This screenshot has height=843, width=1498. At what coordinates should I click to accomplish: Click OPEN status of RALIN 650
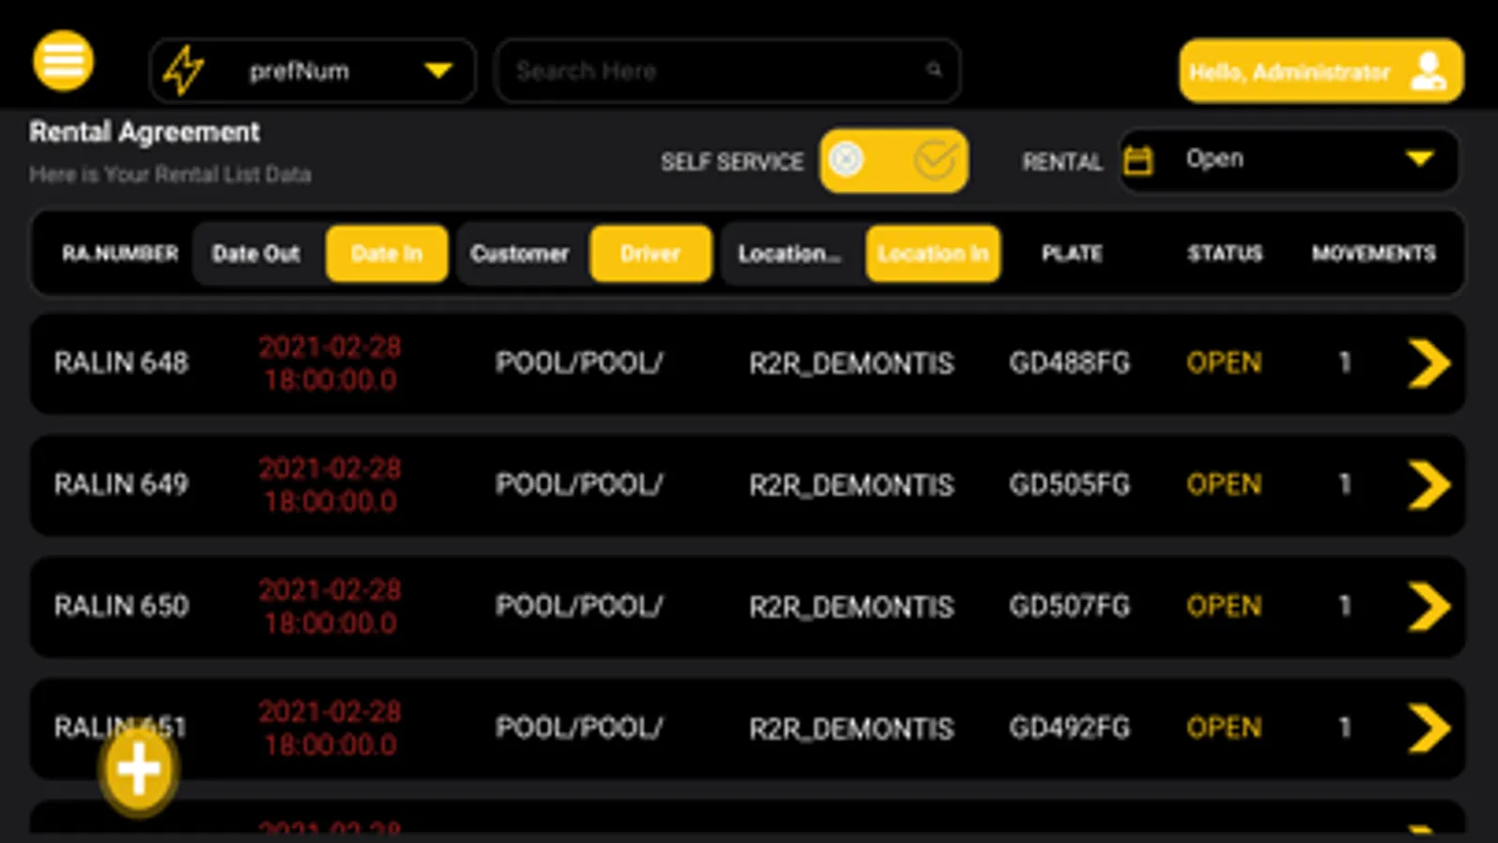(x=1224, y=607)
